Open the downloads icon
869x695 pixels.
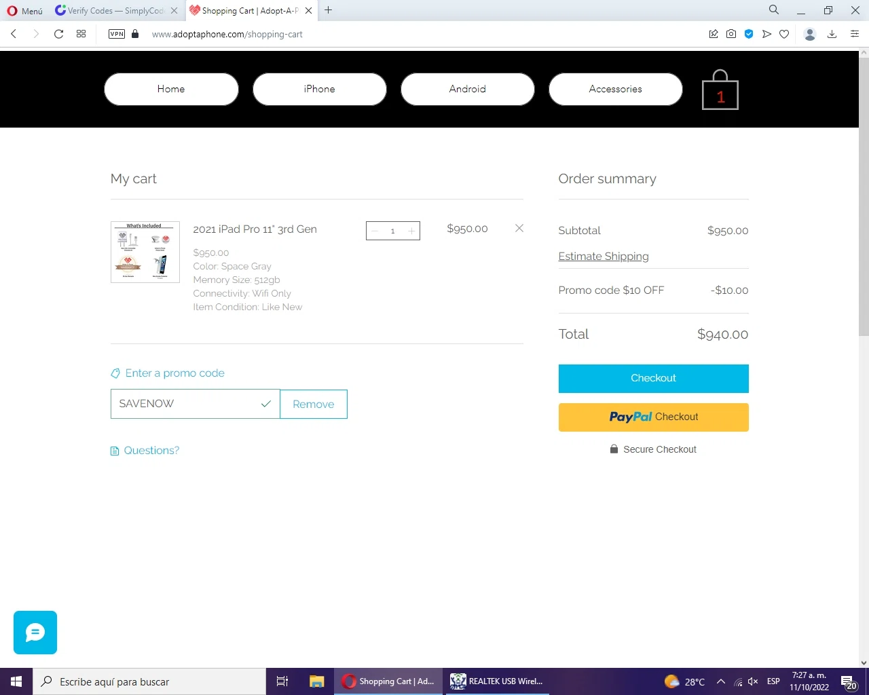[832, 34]
